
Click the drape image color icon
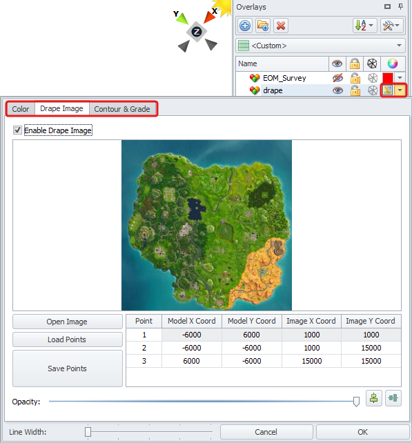(x=388, y=90)
